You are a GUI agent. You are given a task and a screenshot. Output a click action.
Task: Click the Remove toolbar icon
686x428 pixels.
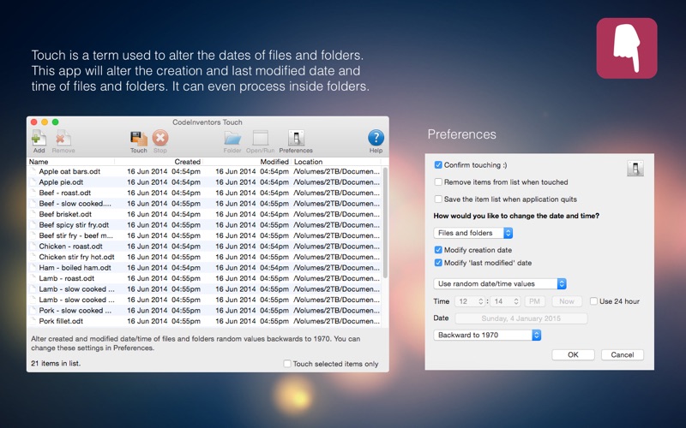(x=63, y=138)
